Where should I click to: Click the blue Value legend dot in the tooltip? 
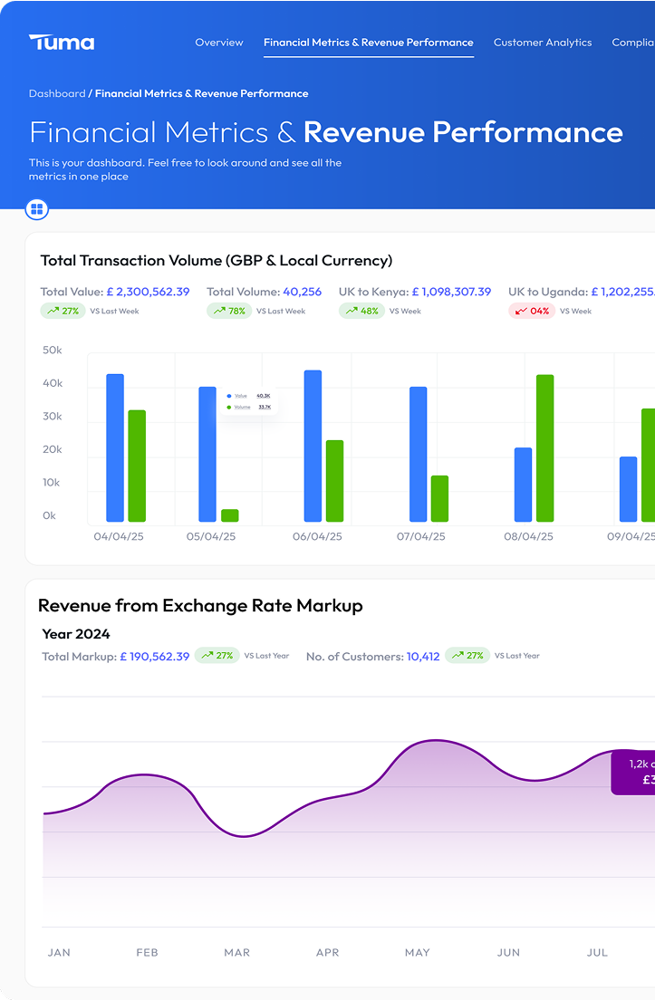pyautogui.click(x=229, y=396)
